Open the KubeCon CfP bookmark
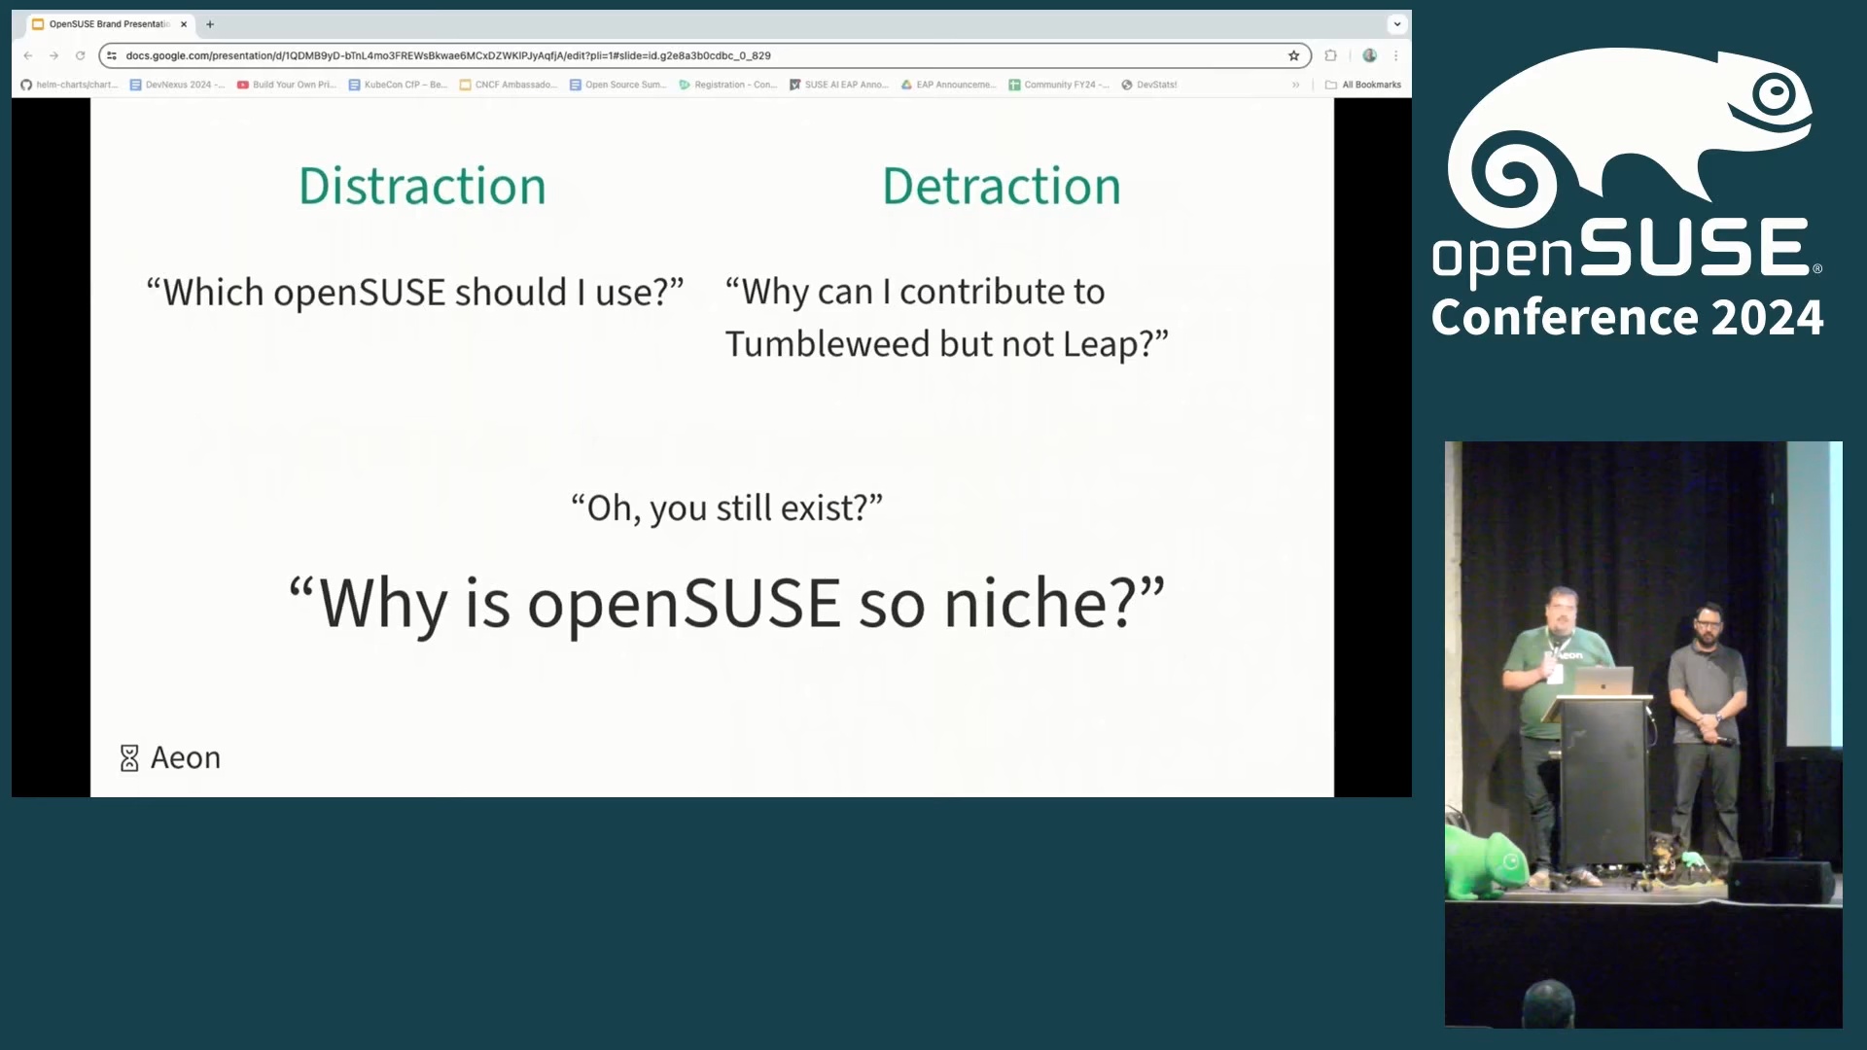 click(398, 85)
